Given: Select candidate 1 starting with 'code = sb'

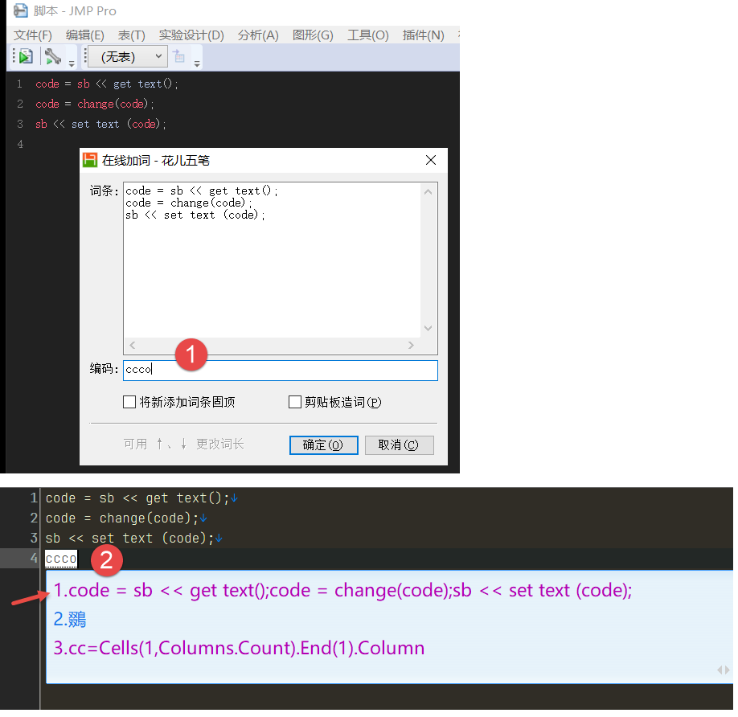Looking at the screenshot, I should point(342,591).
